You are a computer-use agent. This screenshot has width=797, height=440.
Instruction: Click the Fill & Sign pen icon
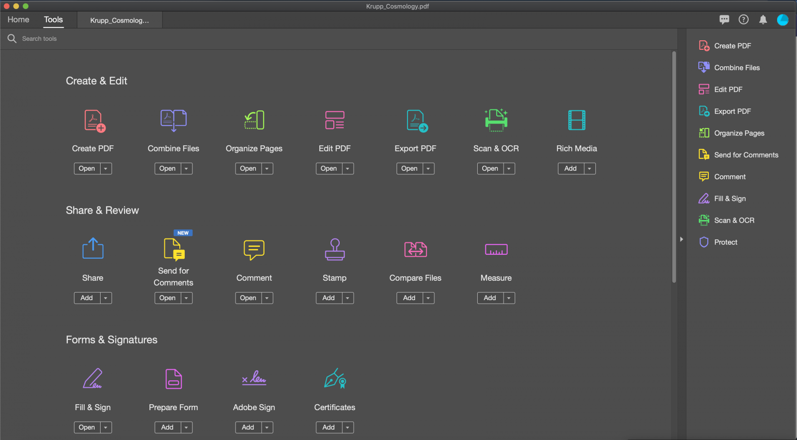tap(93, 378)
